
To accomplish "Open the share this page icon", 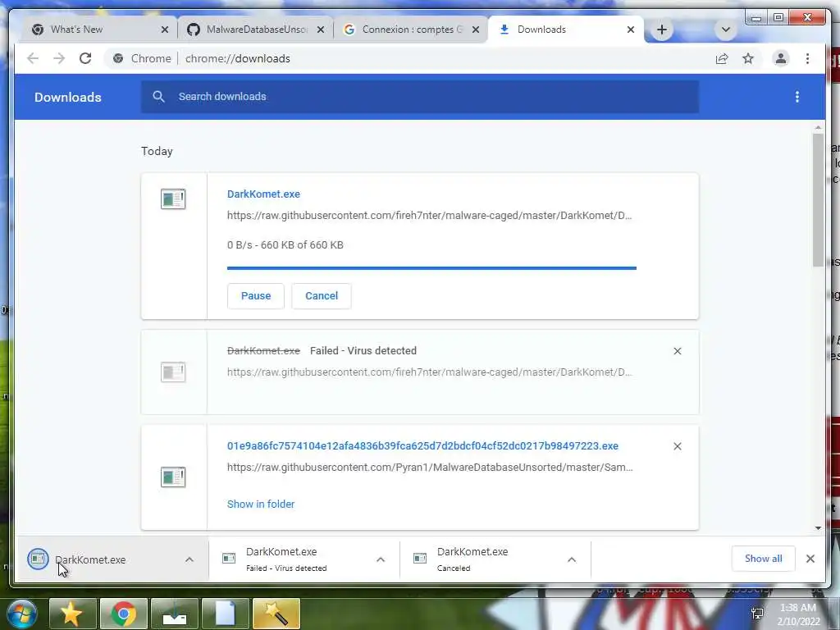I will [x=722, y=58].
